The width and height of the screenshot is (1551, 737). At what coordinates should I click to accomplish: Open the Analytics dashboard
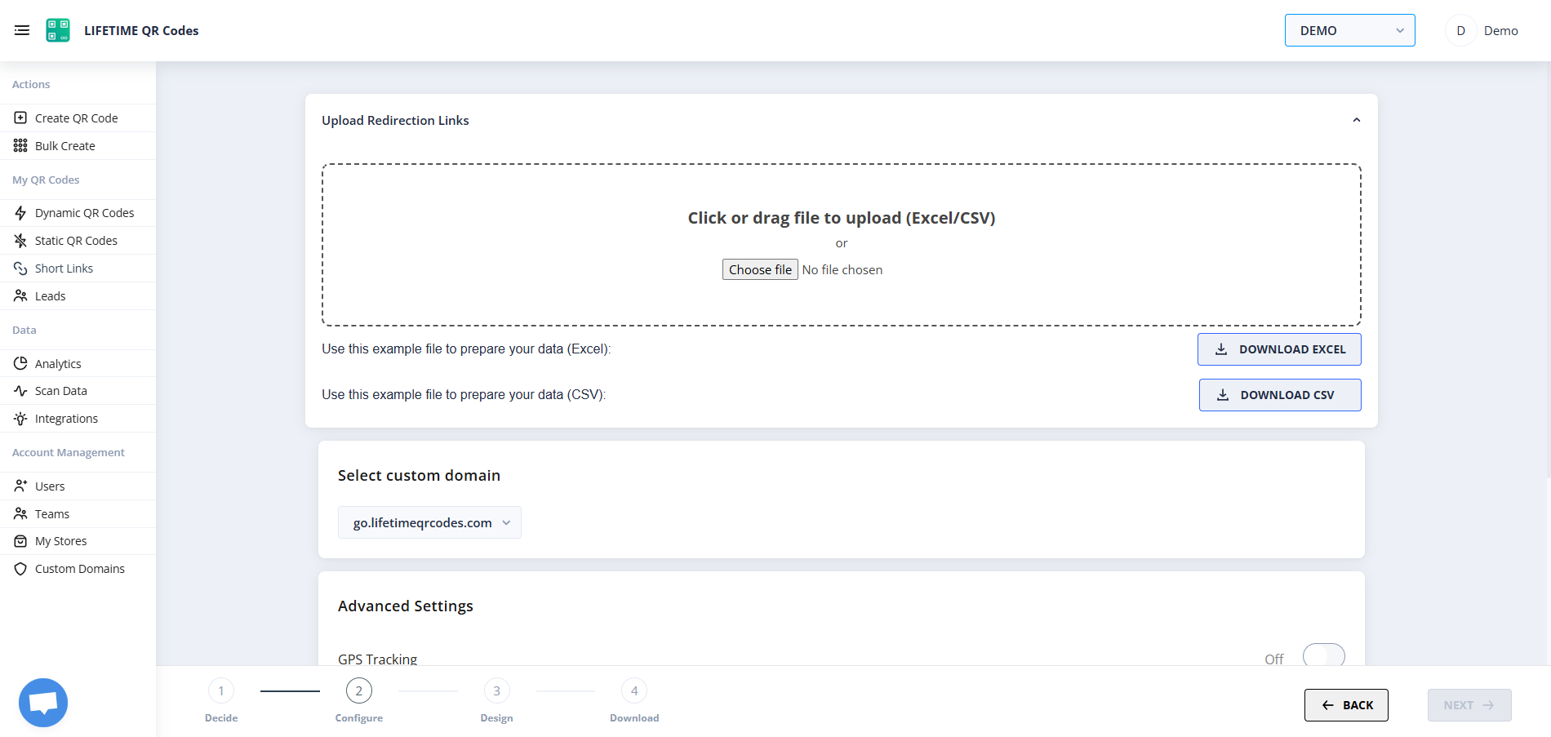[x=57, y=363]
